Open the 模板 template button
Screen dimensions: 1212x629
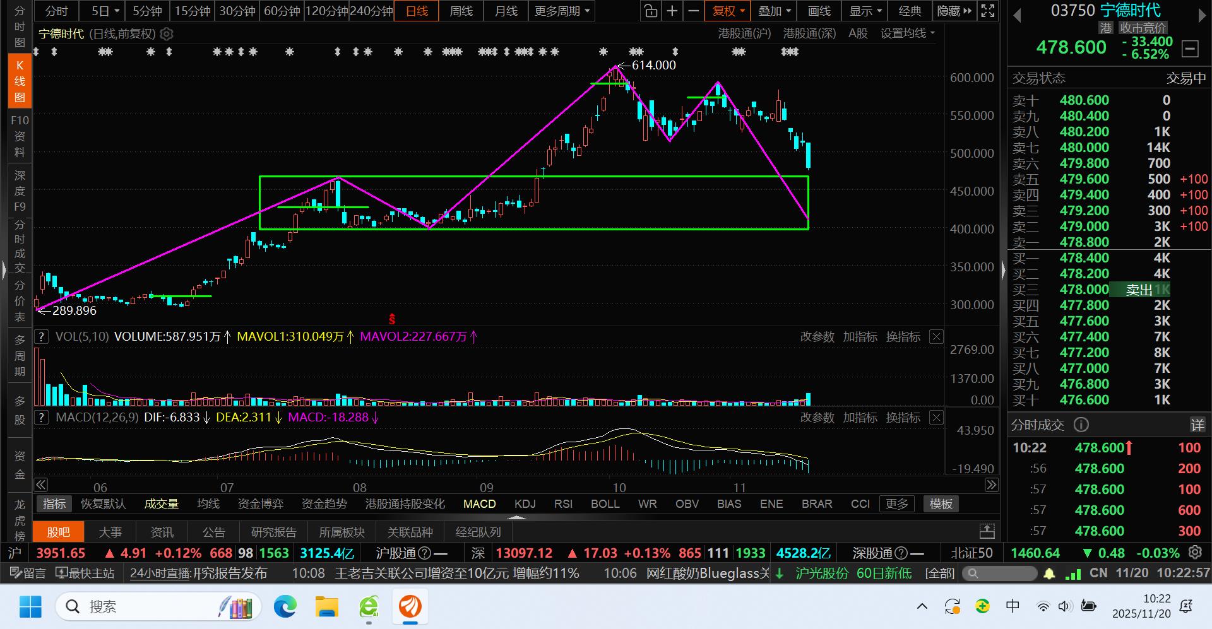941,504
